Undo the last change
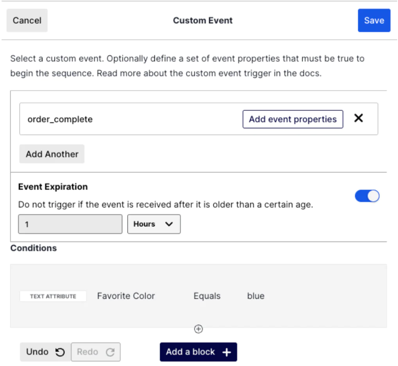Image resolution: width=398 pixels, height=366 pixels. click(45, 352)
